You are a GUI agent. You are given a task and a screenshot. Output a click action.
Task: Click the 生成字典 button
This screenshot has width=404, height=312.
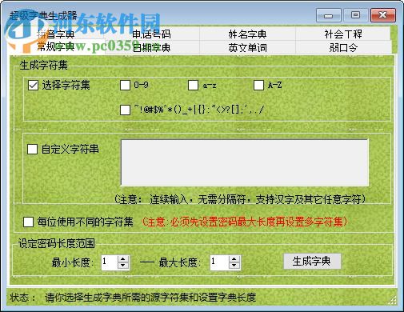312,262
